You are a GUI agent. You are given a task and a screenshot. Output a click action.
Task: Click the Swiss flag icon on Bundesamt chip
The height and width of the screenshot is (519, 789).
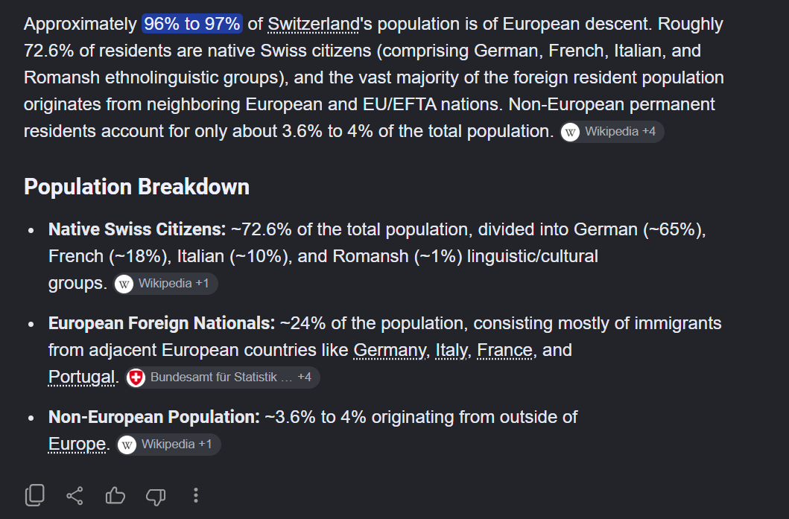(136, 378)
